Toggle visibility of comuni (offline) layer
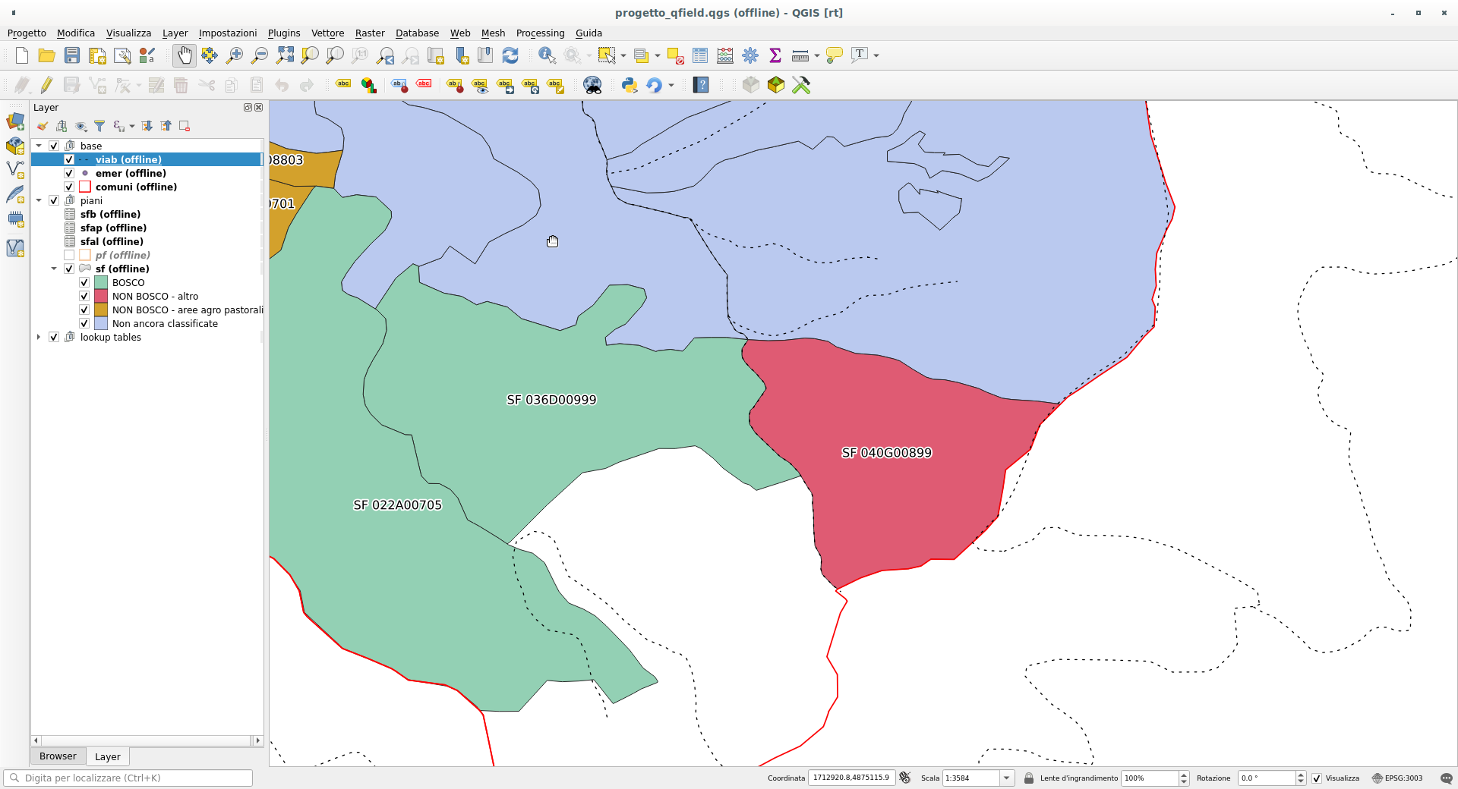The width and height of the screenshot is (1458, 789). point(69,187)
